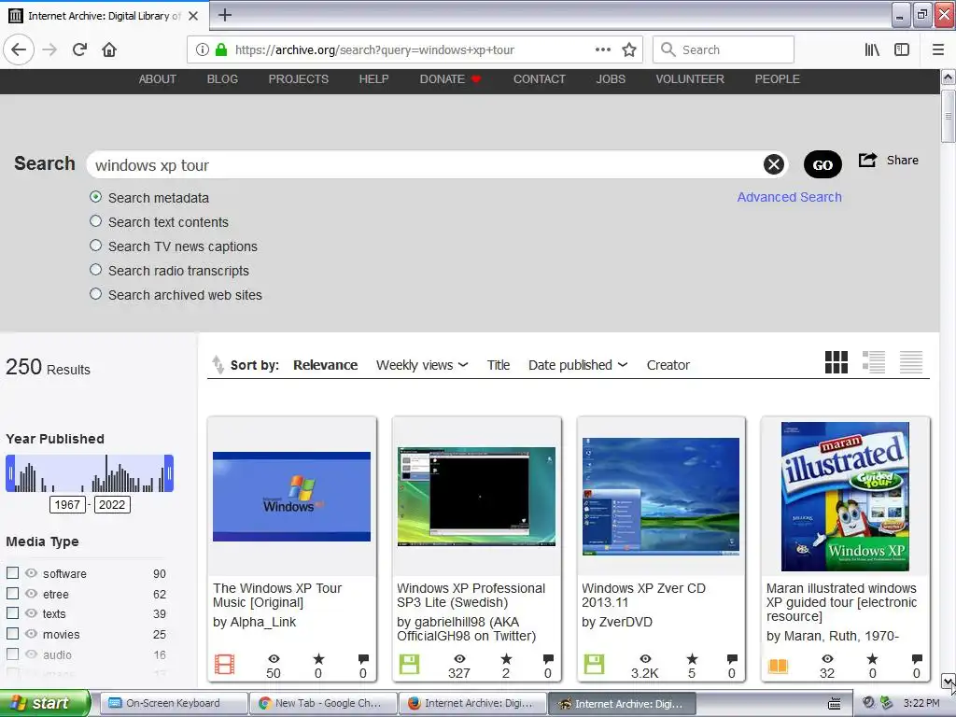The image size is (956, 717).
Task: Open the ABOUT menu item
Action: tap(157, 79)
